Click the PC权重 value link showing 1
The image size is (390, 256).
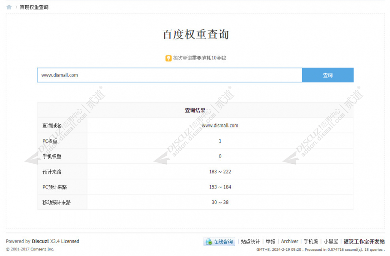220,141
